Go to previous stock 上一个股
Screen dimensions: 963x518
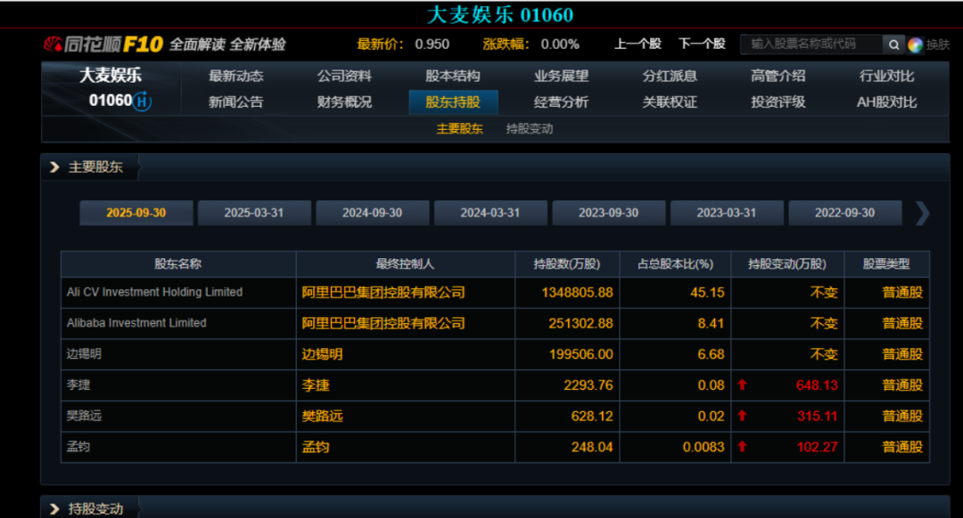pyautogui.click(x=638, y=45)
